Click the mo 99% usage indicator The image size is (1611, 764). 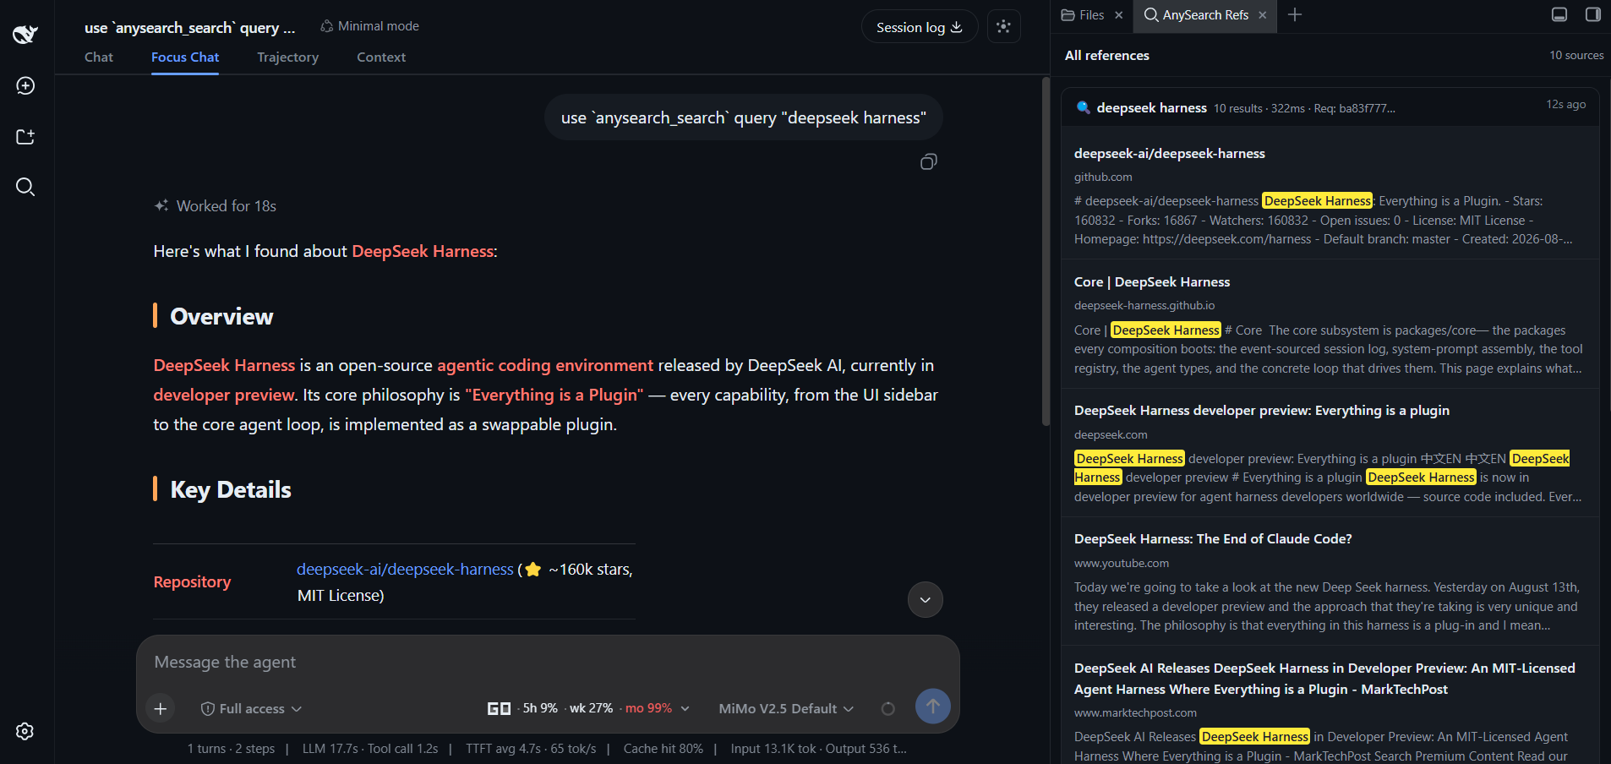click(x=648, y=708)
